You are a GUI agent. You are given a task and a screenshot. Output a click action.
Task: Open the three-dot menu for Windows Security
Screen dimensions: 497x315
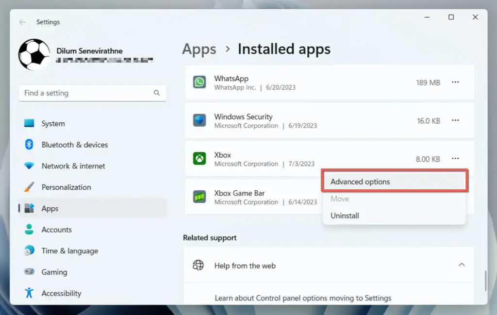click(455, 120)
